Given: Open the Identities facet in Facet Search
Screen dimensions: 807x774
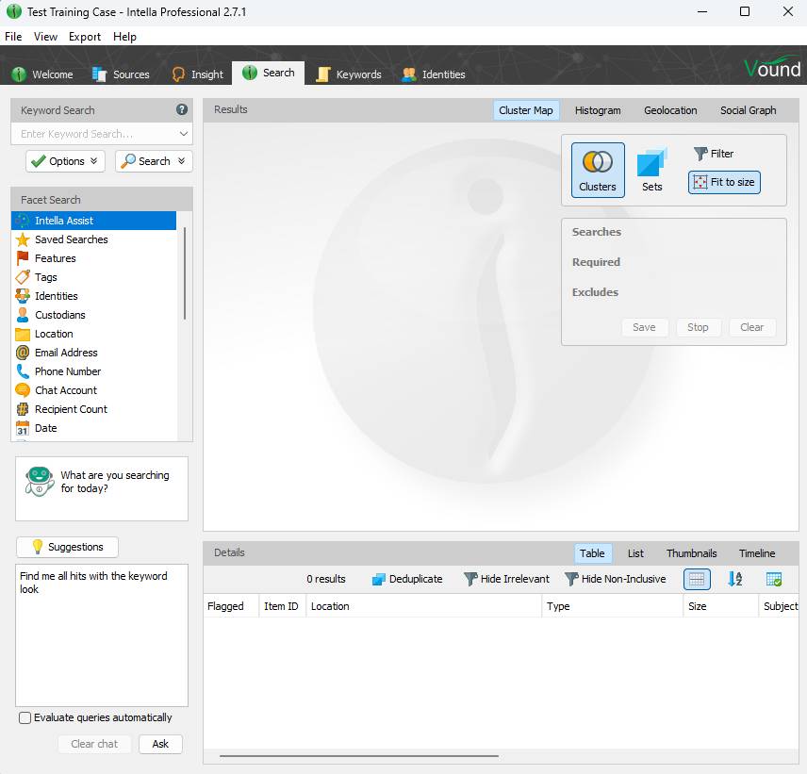Looking at the screenshot, I should (x=93, y=296).
